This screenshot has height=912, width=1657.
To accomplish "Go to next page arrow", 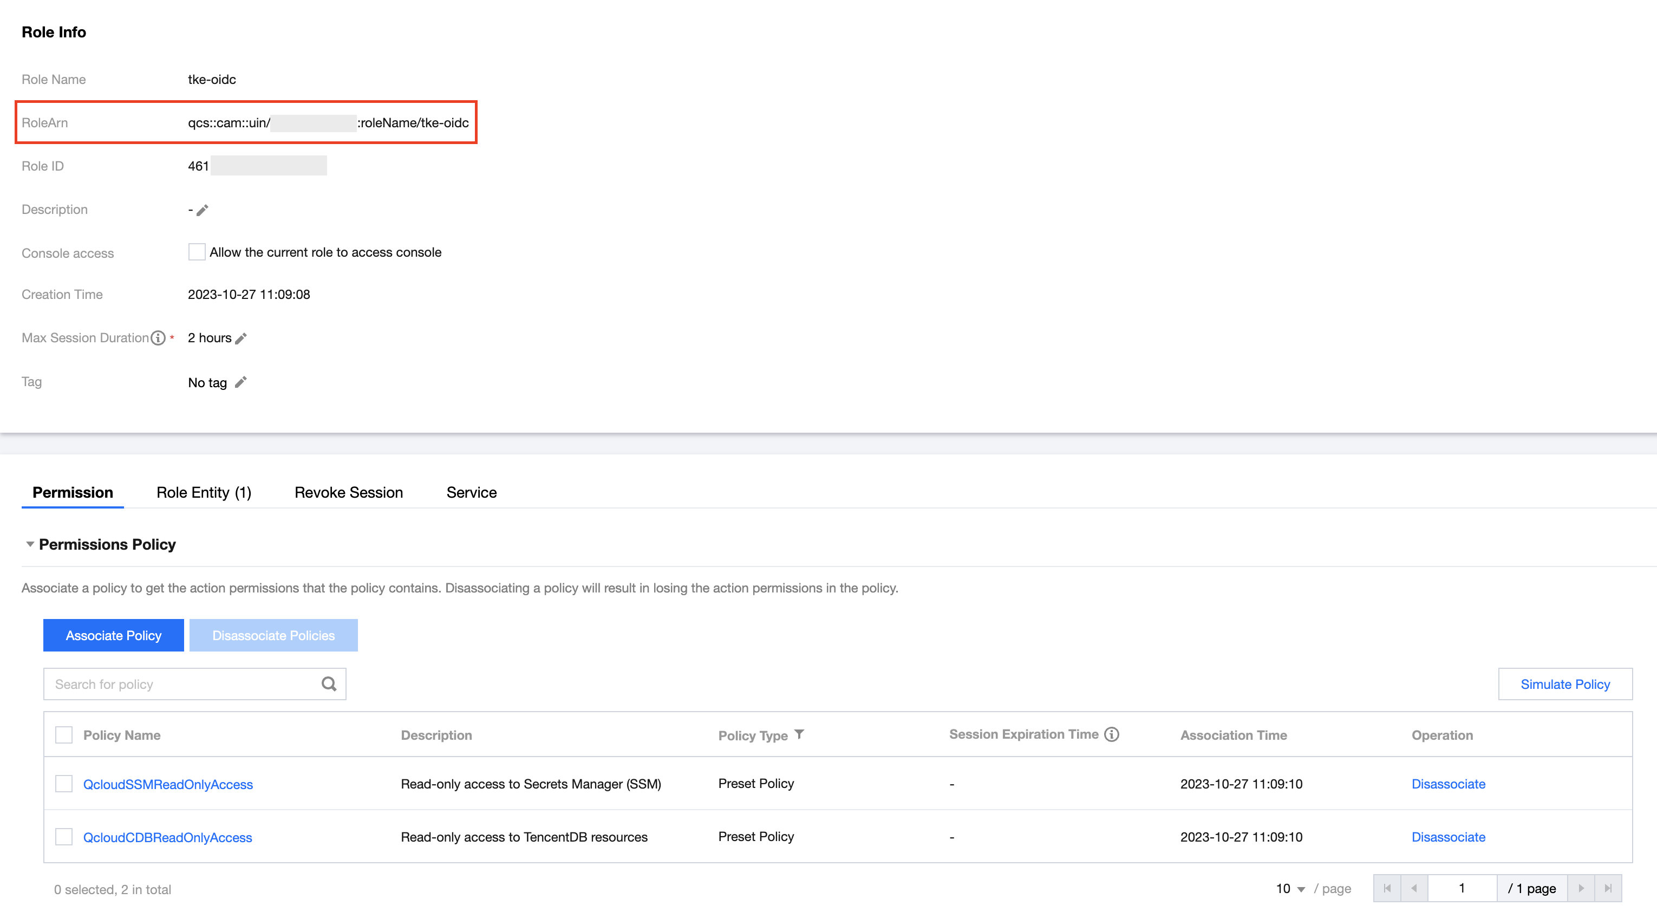I will (x=1581, y=888).
